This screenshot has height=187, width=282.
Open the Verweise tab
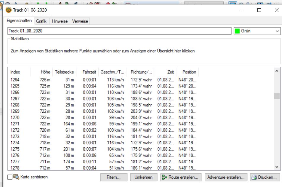[80, 21]
